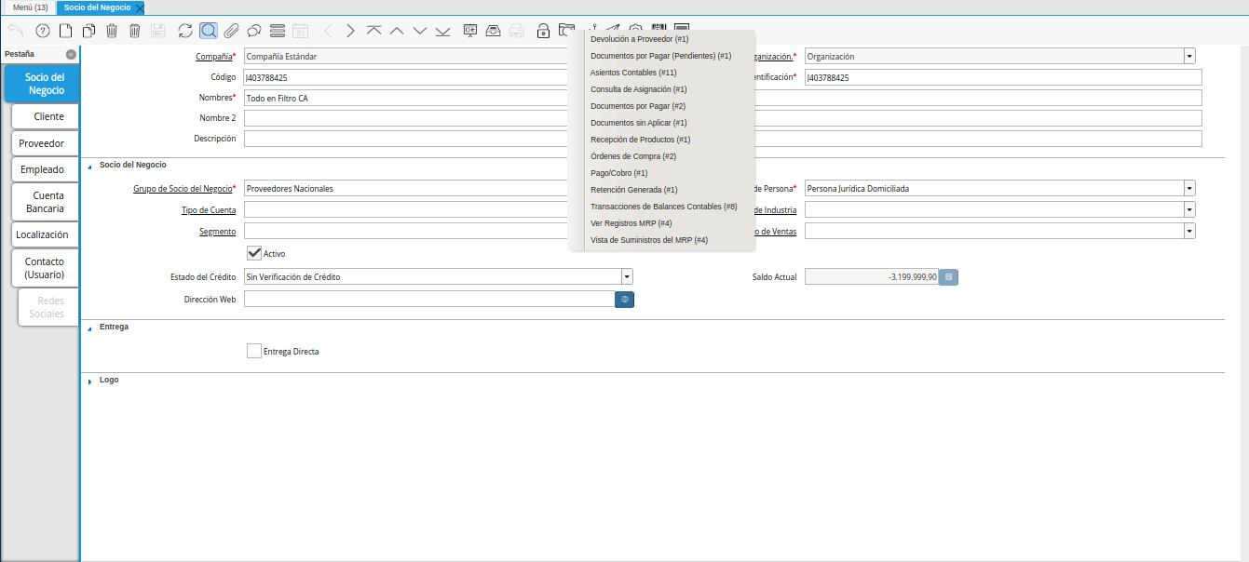
Task: Click the padlock icon in the toolbar
Action: click(x=543, y=31)
